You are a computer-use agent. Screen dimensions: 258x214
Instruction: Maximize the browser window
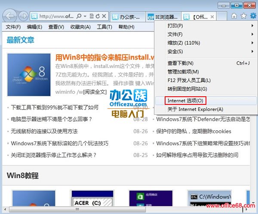tap(236, 6)
